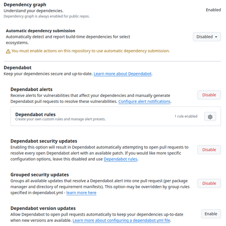This screenshot has height=226, width=226.
Task: Open Learn more about Dependabot link
Action: (x=122, y=74)
